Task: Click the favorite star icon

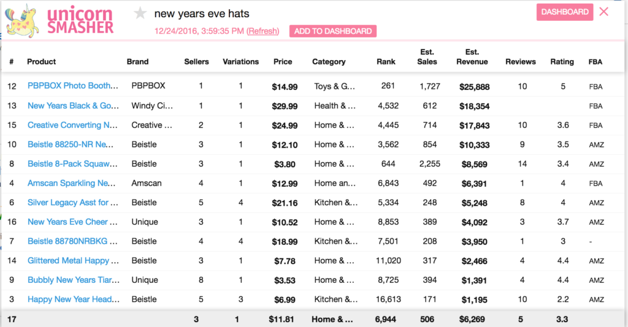Action: coord(140,13)
